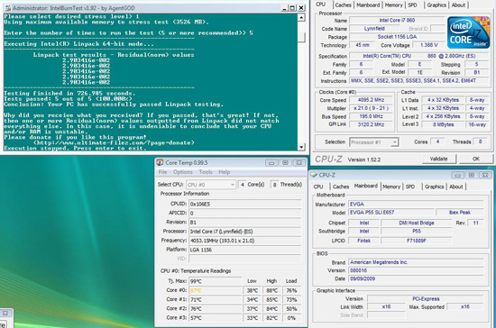The height and width of the screenshot is (328, 496).
Task: Switch to SPD tab in lower CPU-Z
Action: [410, 187]
